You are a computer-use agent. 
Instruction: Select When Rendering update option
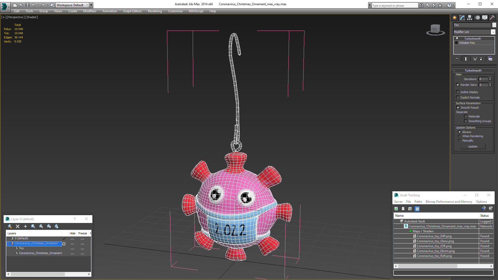point(459,136)
